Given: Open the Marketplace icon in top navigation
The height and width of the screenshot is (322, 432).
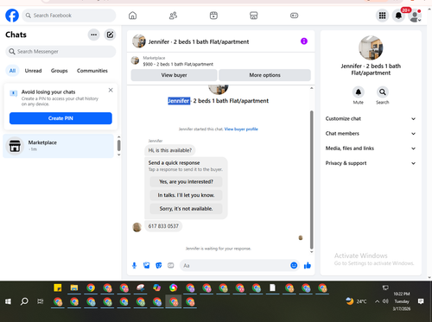Looking at the screenshot, I should tap(253, 16).
